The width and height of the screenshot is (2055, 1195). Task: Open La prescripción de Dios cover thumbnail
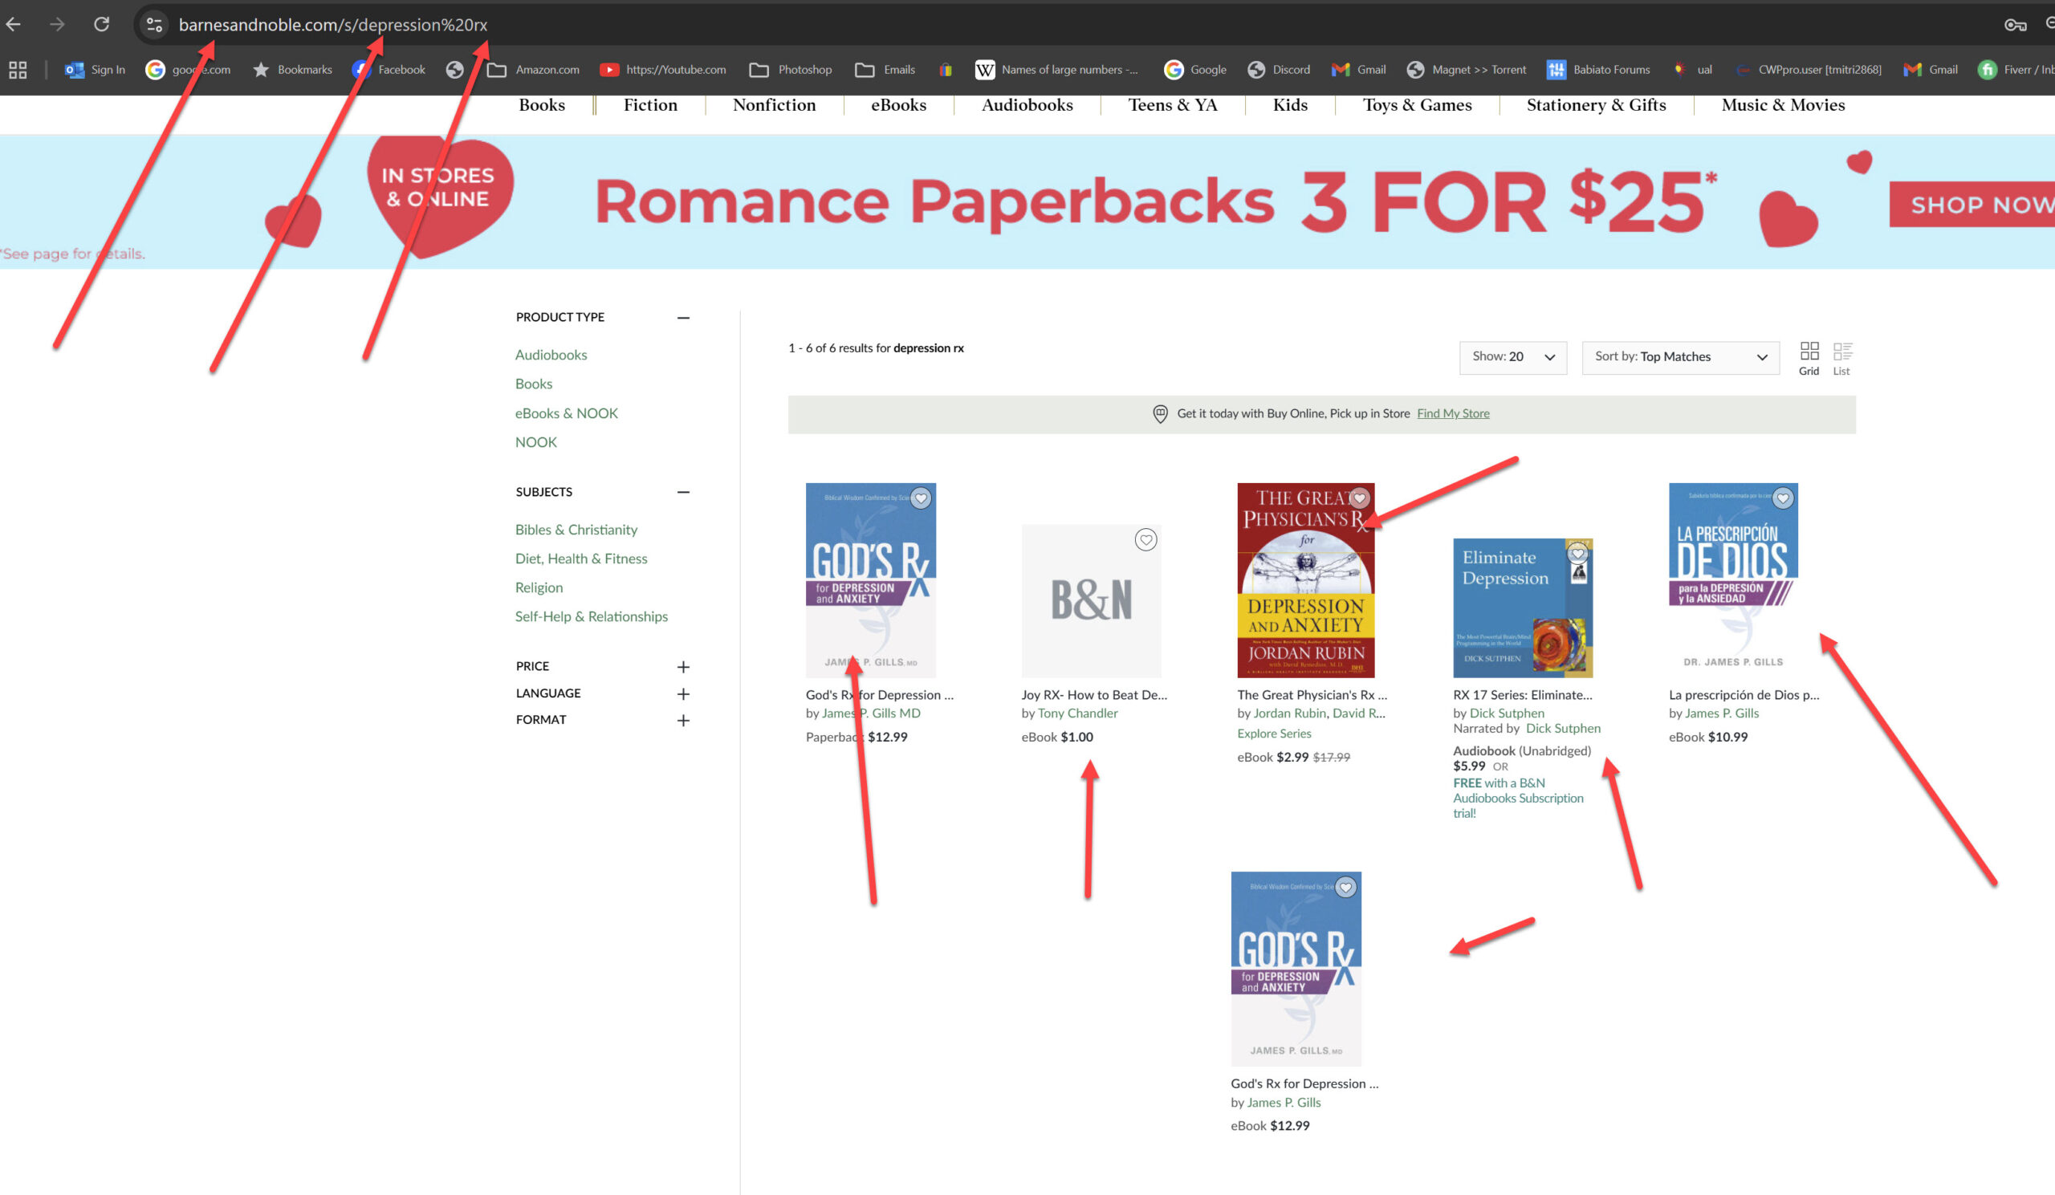coord(1733,580)
